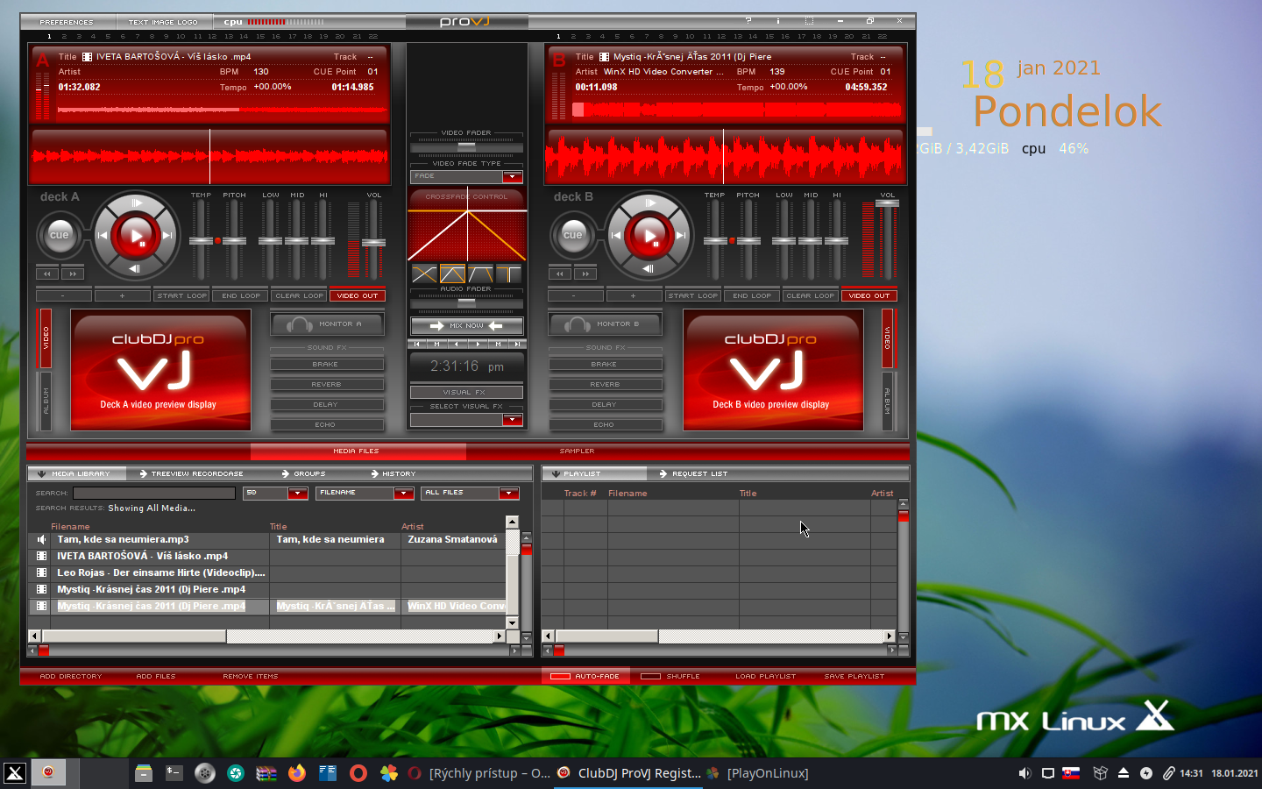Open the History tab
1262x789 pixels.
coord(393,473)
